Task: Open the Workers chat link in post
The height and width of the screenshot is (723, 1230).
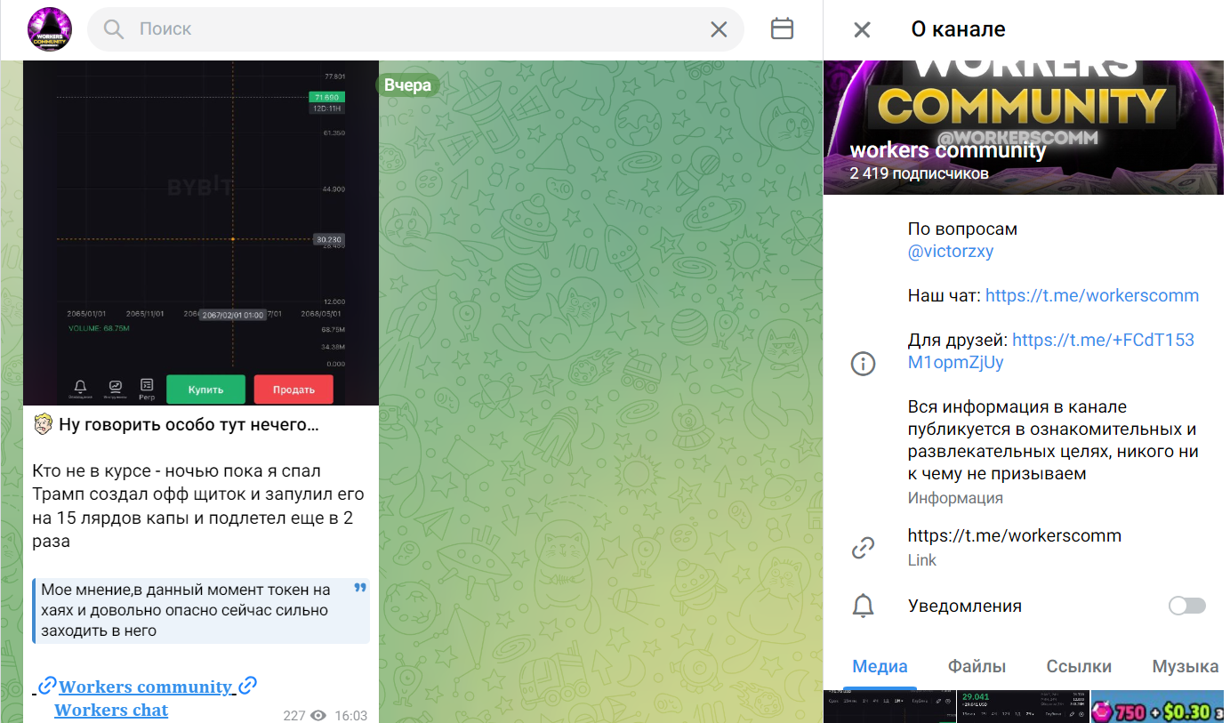Action: click(x=111, y=710)
